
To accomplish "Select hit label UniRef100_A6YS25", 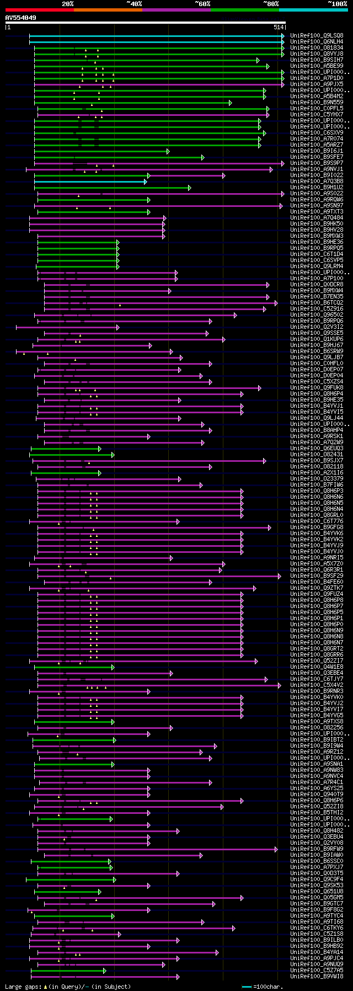I will point(317,788).
